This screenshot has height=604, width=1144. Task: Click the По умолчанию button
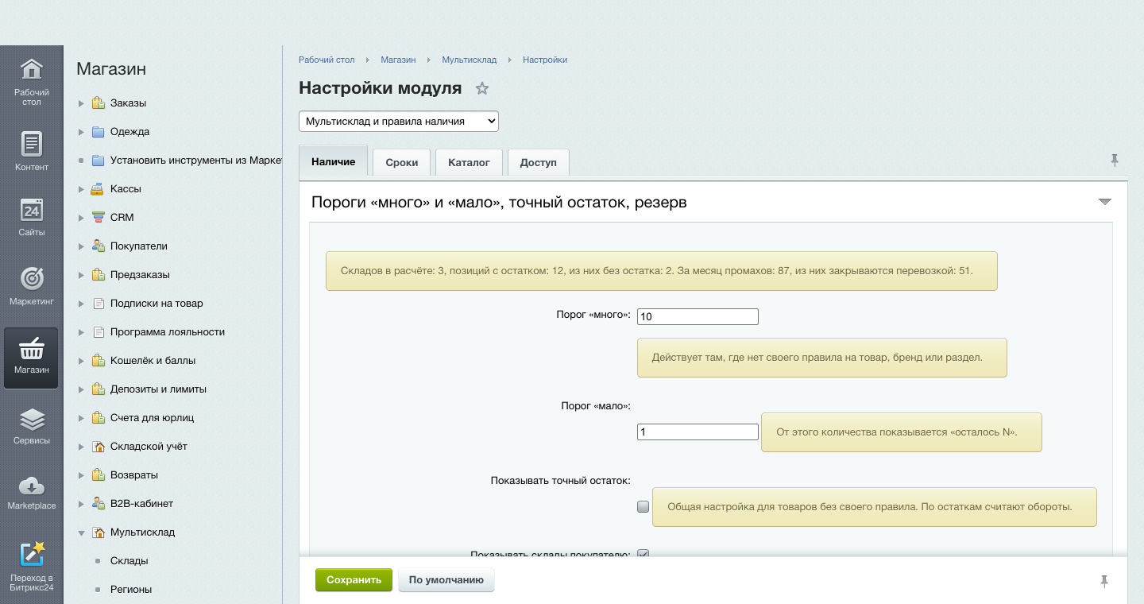click(x=446, y=580)
